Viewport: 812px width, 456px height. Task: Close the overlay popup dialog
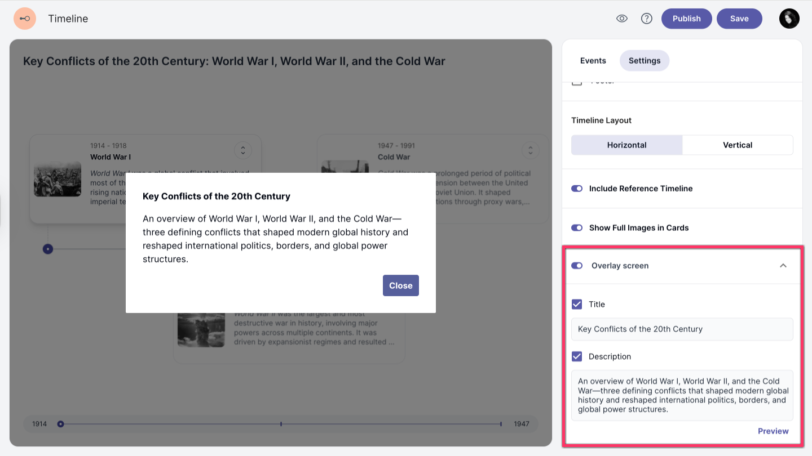pos(400,285)
